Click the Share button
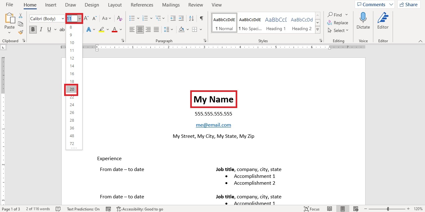This screenshot has width=425, height=212. (409, 4)
